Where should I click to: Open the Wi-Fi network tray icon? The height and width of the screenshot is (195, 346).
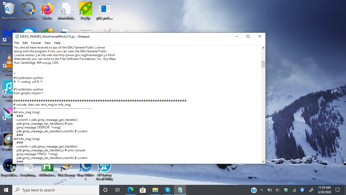click(x=294, y=190)
